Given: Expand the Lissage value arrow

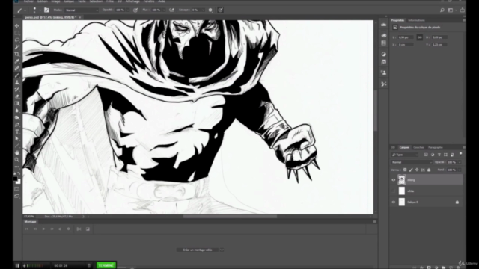Looking at the screenshot, I should [x=203, y=10].
